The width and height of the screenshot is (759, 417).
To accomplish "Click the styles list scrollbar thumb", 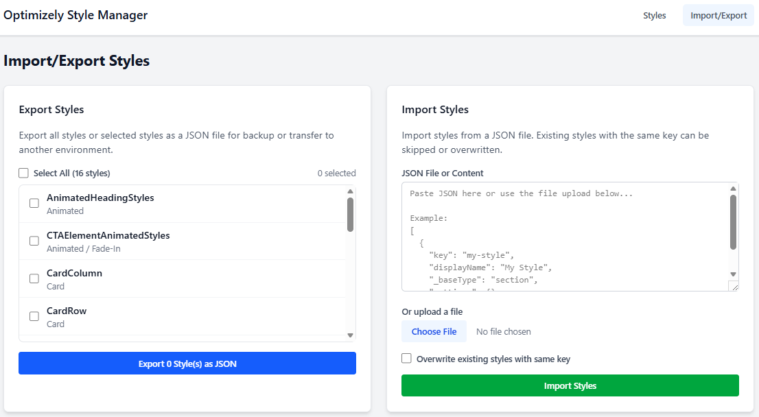I will (350, 215).
